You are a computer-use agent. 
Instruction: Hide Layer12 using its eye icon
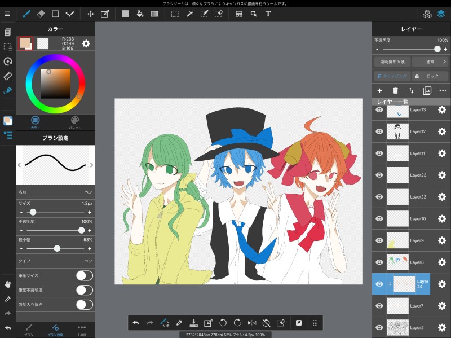pyautogui.click(x=379, y=131)
